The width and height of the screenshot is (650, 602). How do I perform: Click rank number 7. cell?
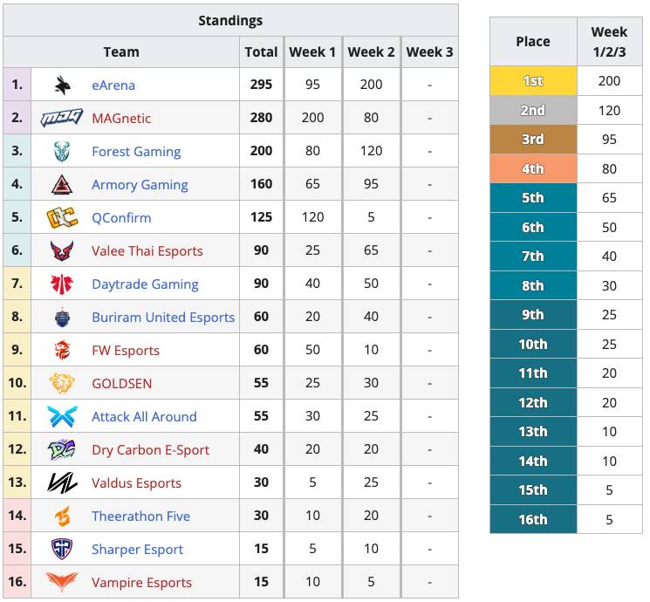(17, 284)
